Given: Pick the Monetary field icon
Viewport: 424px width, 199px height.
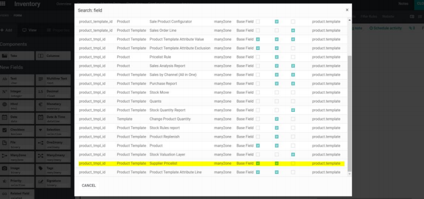Looking at the screenshot, I should tap(41, 105).
